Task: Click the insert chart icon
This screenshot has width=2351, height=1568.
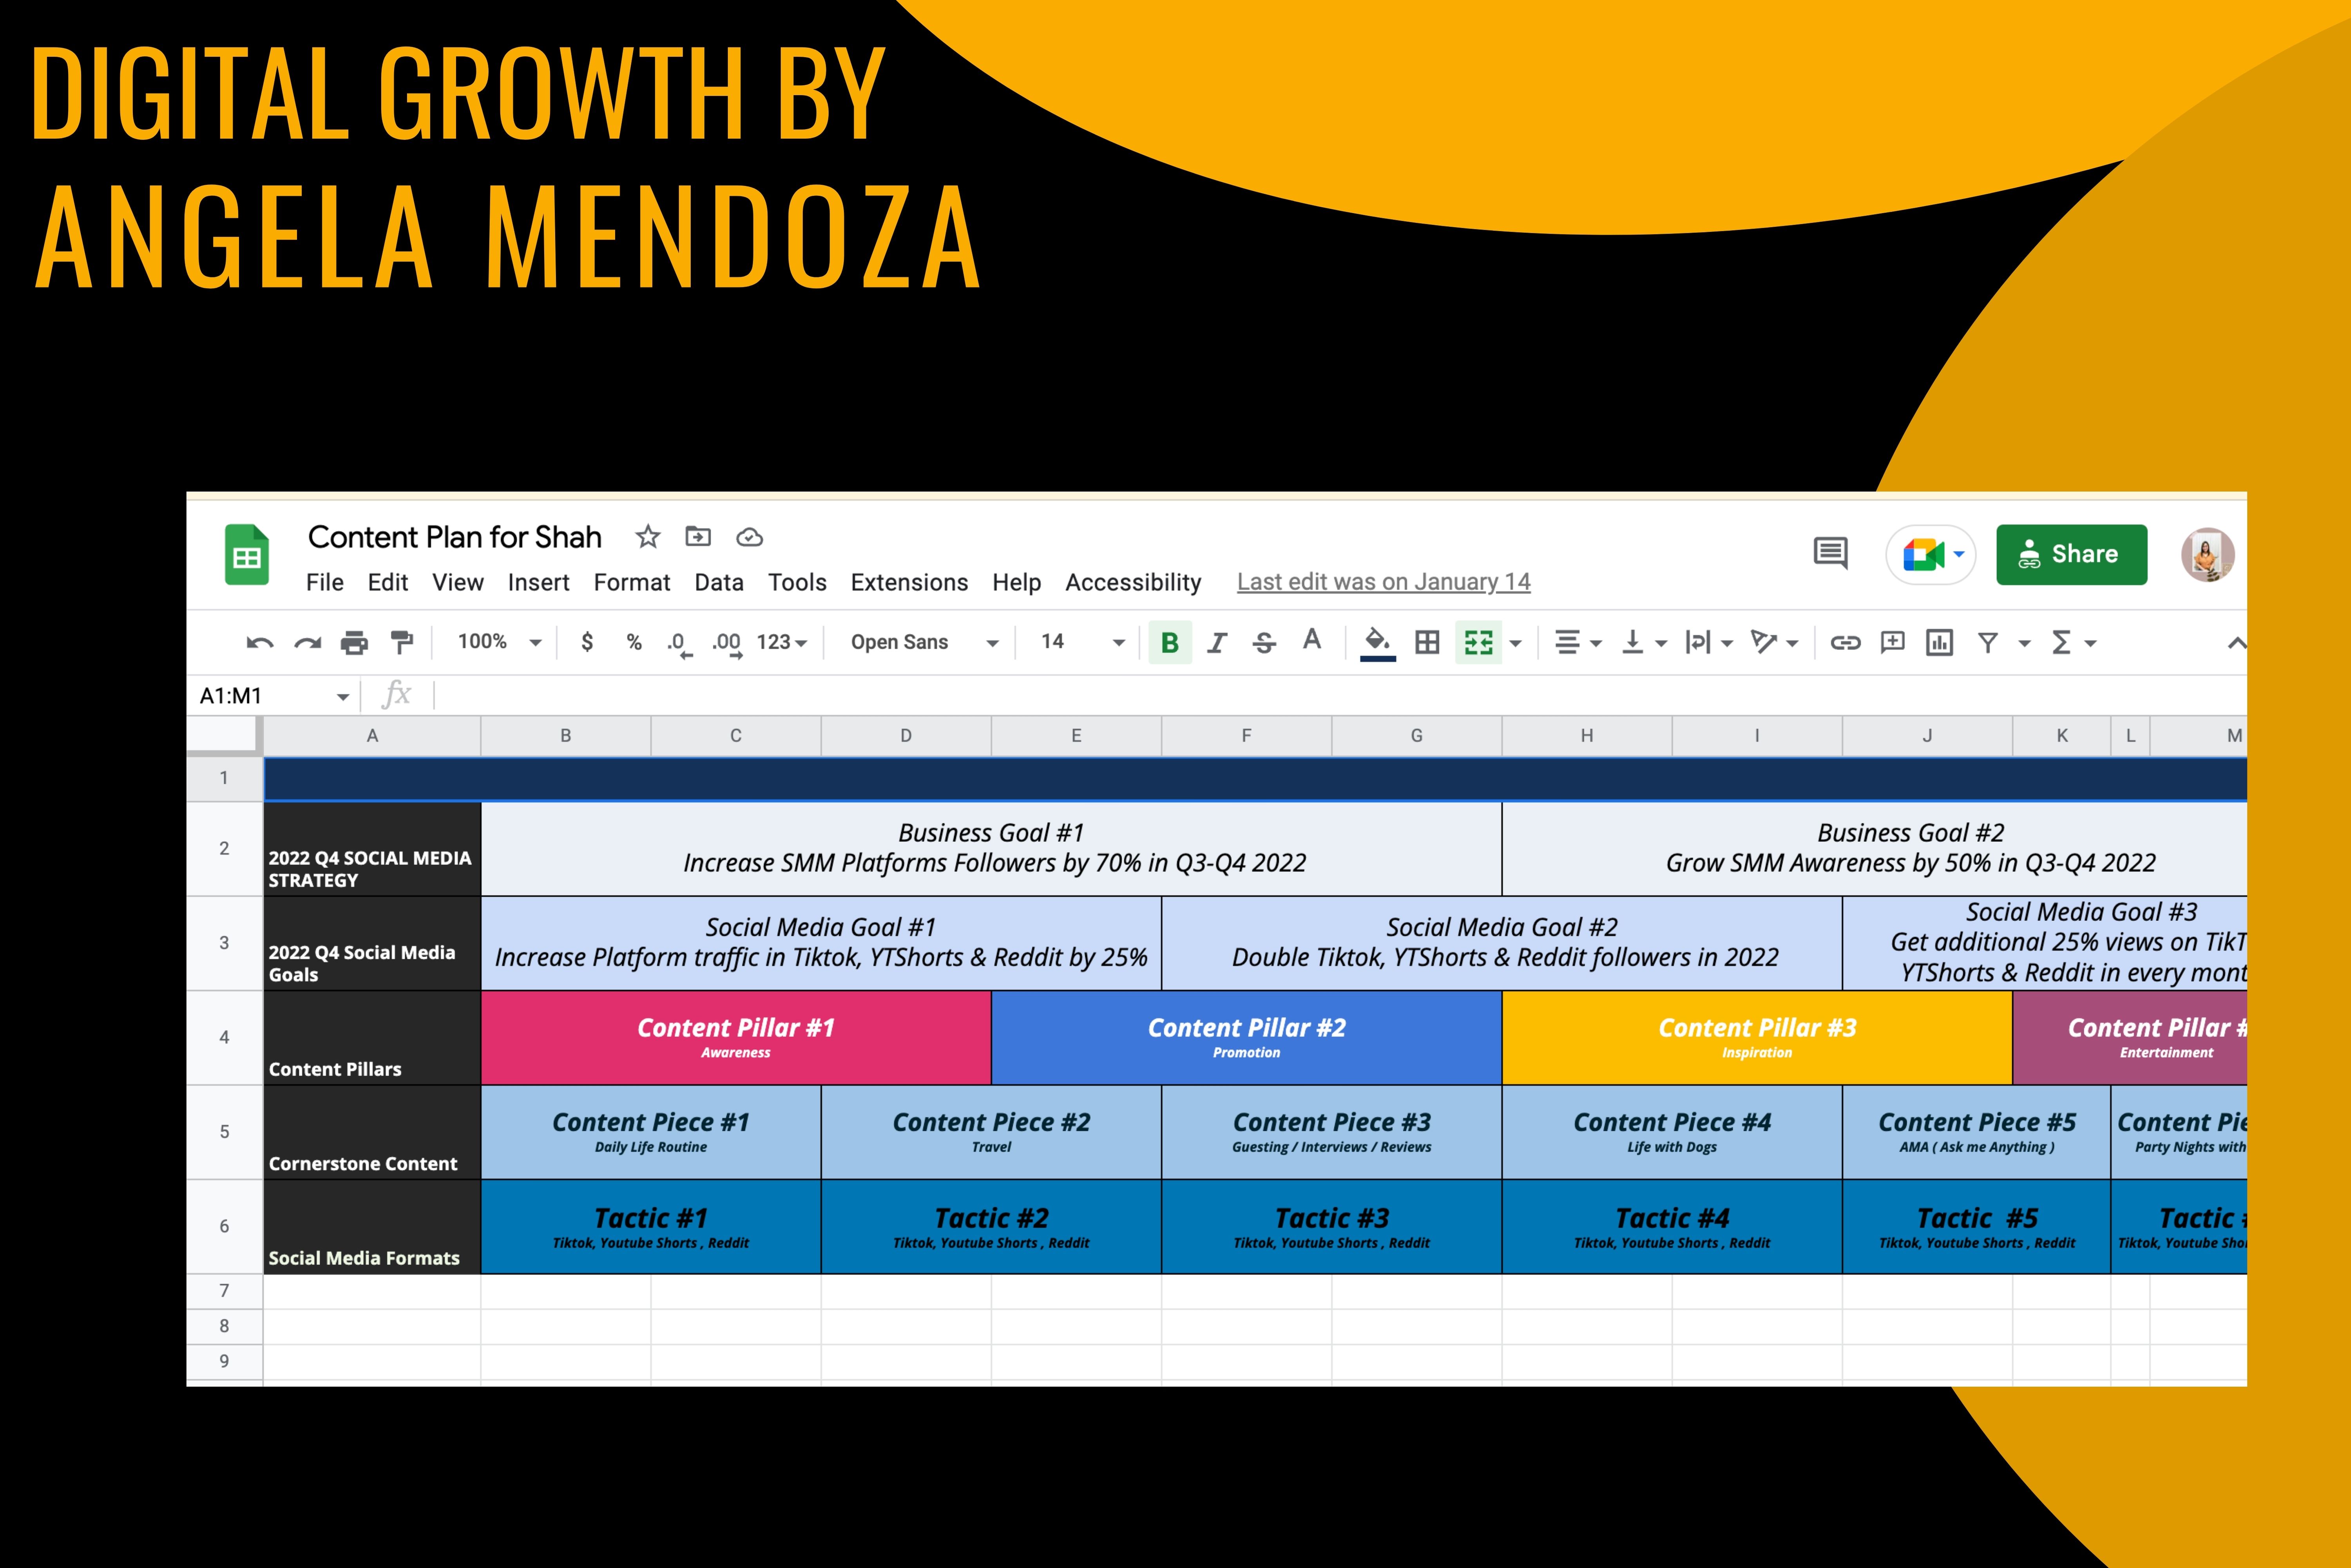Action: (1940, 642)
